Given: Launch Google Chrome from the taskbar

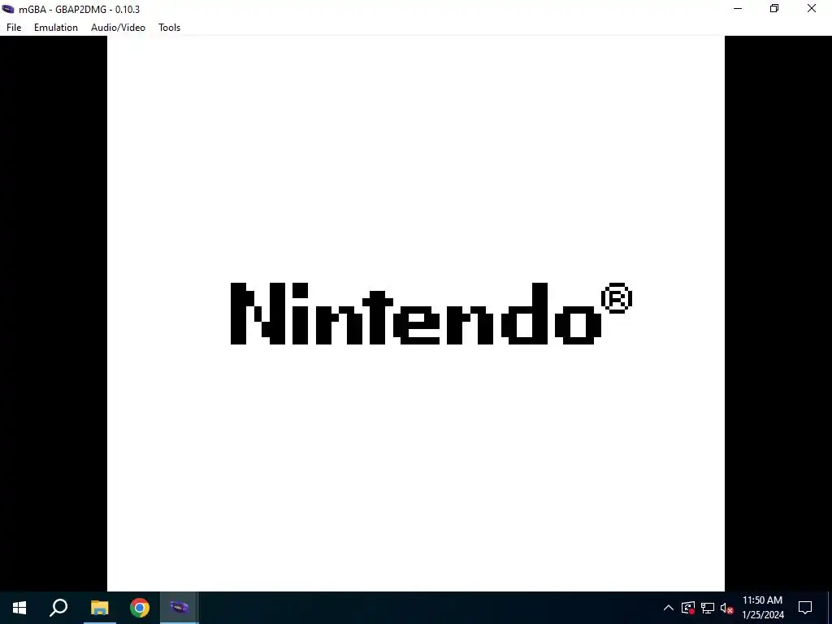Looking at the screenshot, I should 140,608.
